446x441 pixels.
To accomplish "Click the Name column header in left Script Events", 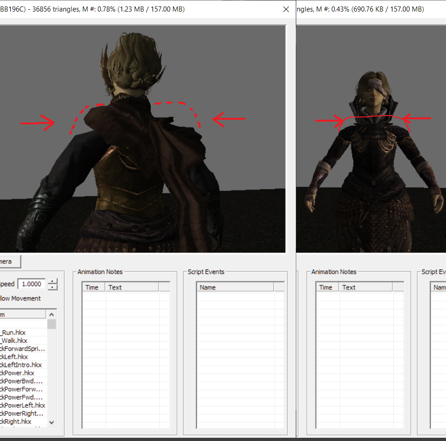I will 235,288.
